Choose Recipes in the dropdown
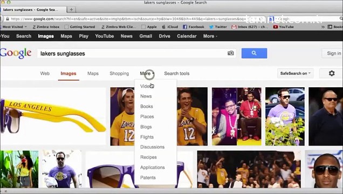 pos(148,157)
